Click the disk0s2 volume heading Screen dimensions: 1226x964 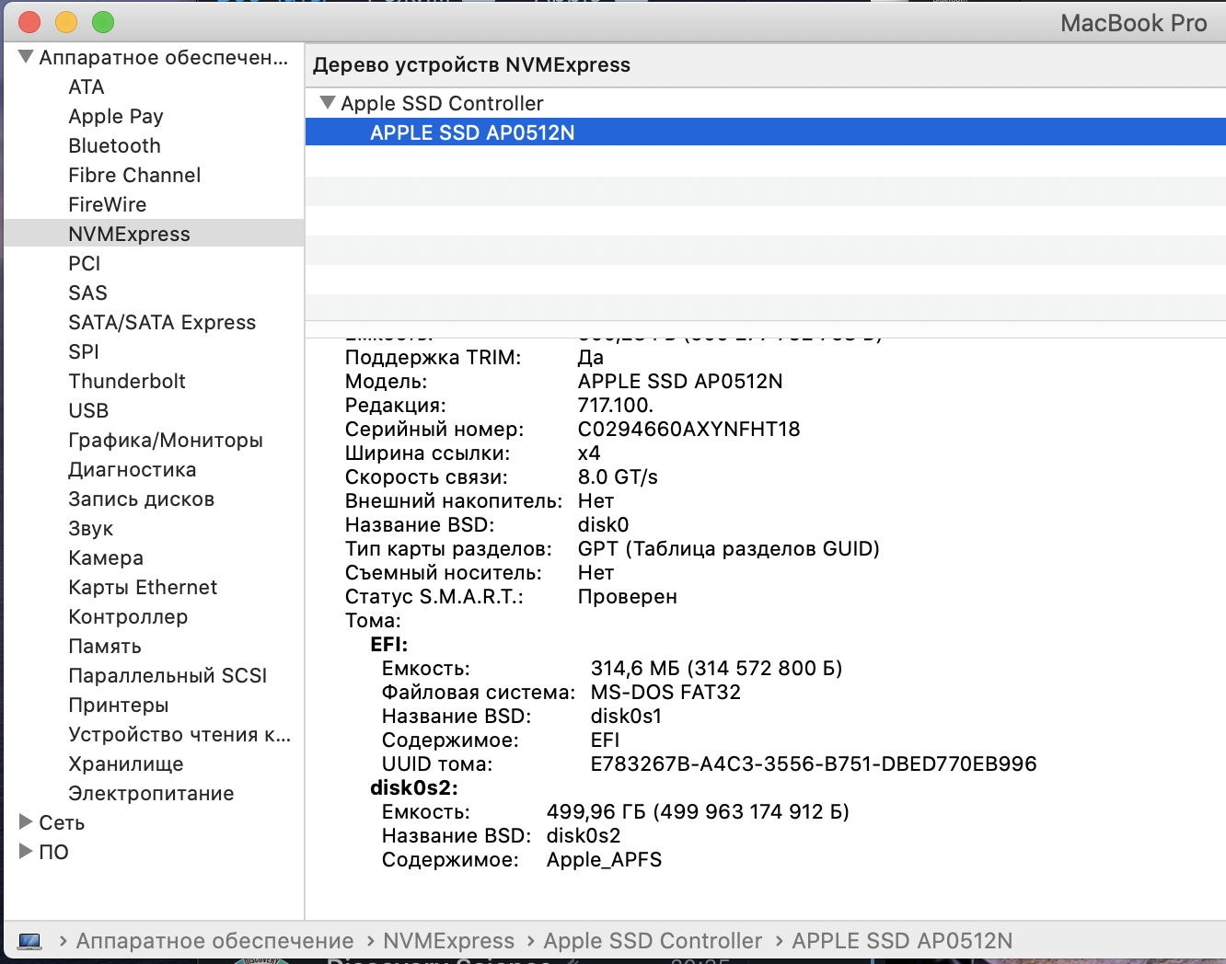point(414,787)
